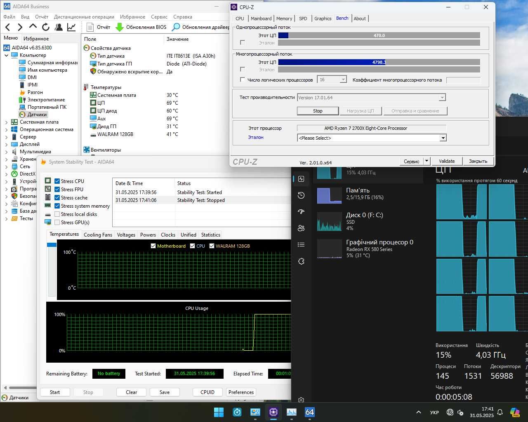Open CPU-Z from the taskbar
Viewport: 528px width, 422px height.
point(273,412)
